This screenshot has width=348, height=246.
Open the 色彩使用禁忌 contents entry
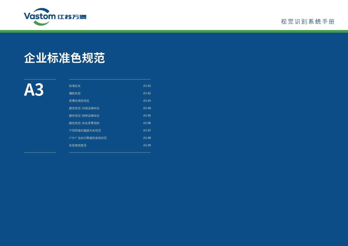coord(78,145)
